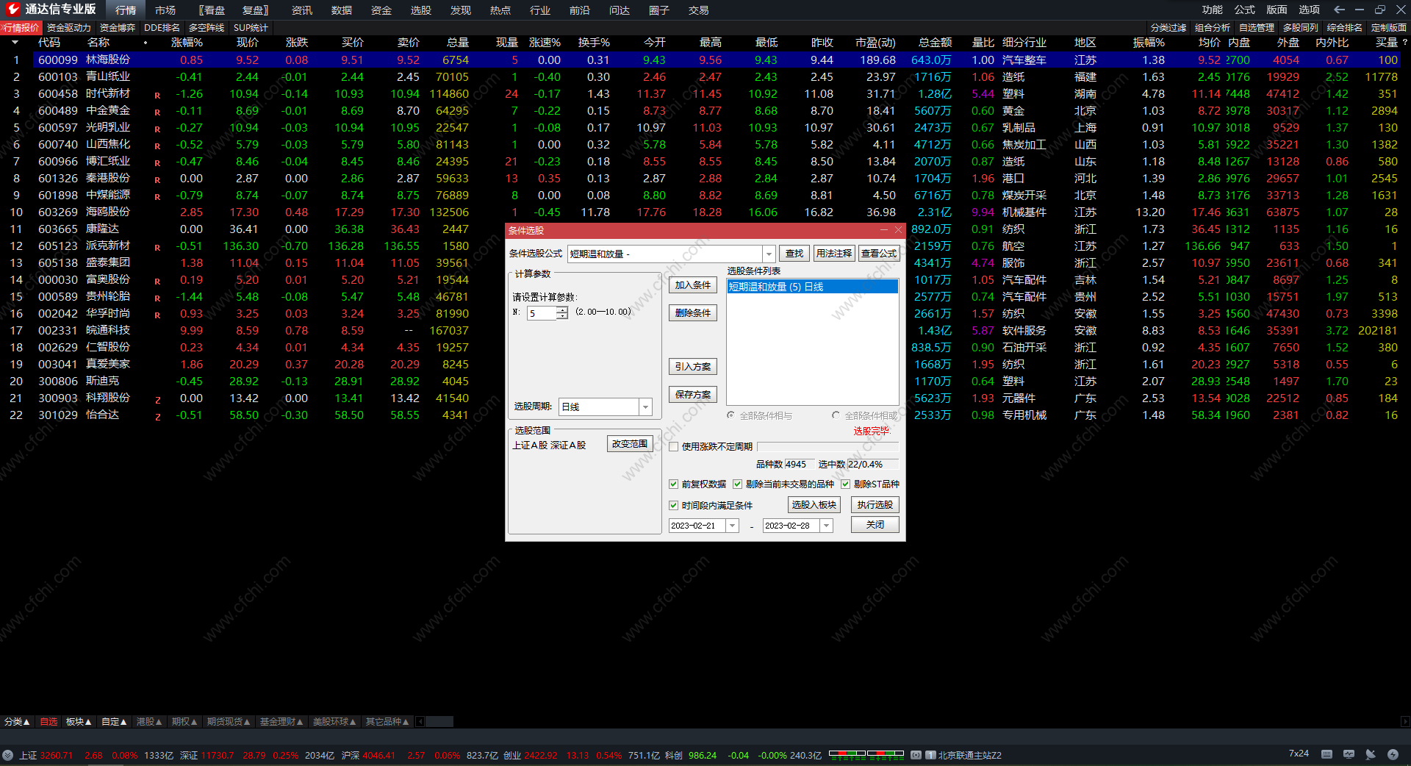
Task: Open the start date 2023-02-21 picker
Action: click(732, 526)
